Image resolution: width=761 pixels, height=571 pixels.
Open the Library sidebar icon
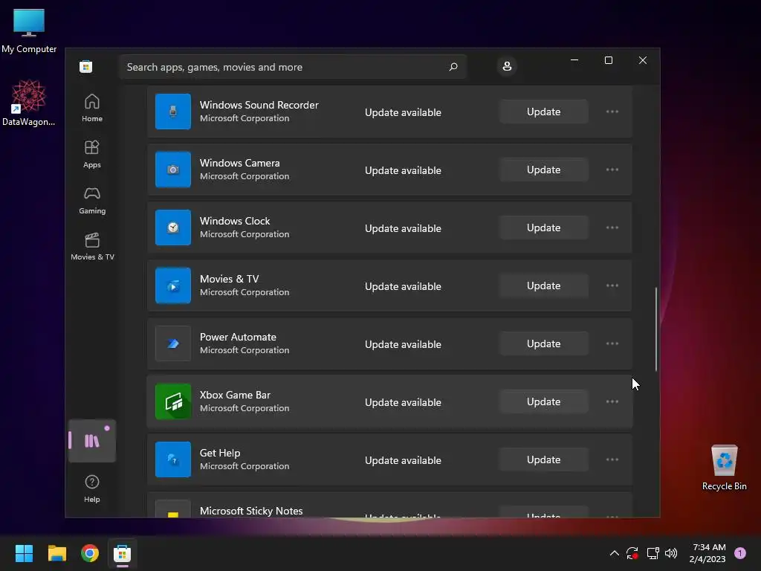click(x=91, y=441)
